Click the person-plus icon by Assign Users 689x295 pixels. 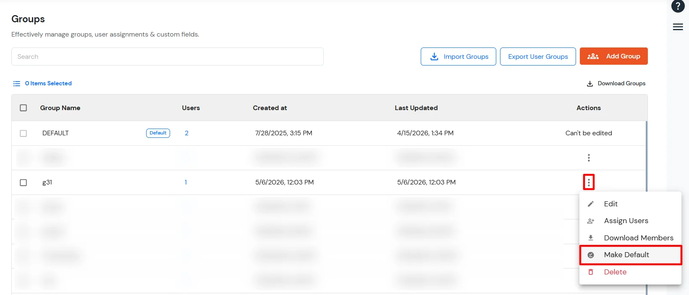(x=591, y=221)
